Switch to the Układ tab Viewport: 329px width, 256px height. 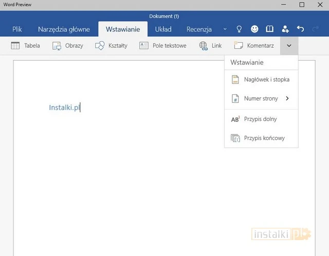[163, 29]
